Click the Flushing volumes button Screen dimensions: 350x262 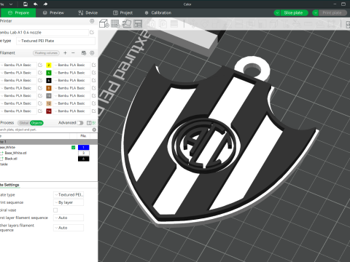coord(46,53)
